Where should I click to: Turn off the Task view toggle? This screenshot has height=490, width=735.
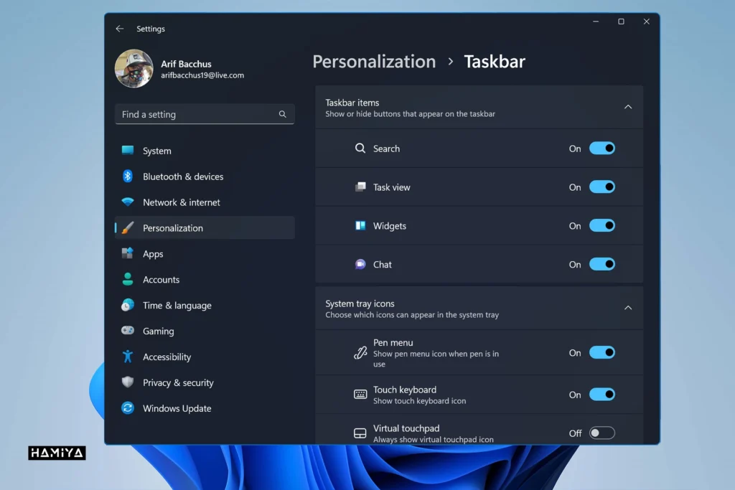(x=602, y=187)
